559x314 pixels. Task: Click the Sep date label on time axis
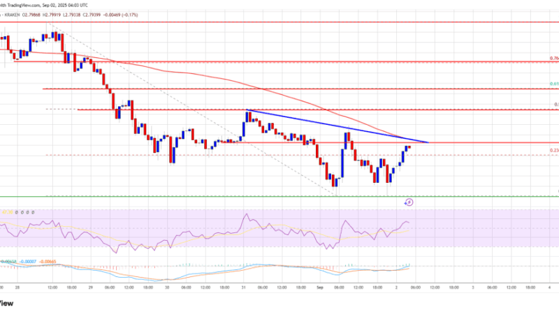point(320,287)
